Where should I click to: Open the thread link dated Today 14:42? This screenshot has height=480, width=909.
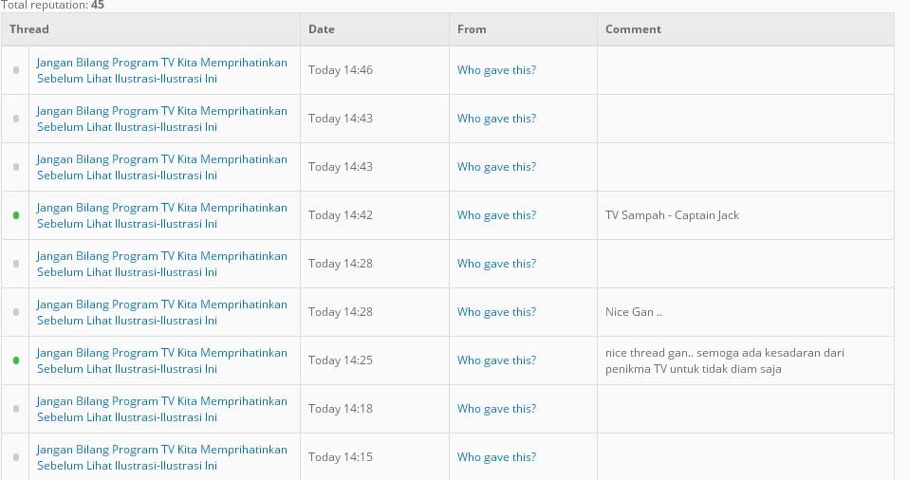click(x=161, y=215)
